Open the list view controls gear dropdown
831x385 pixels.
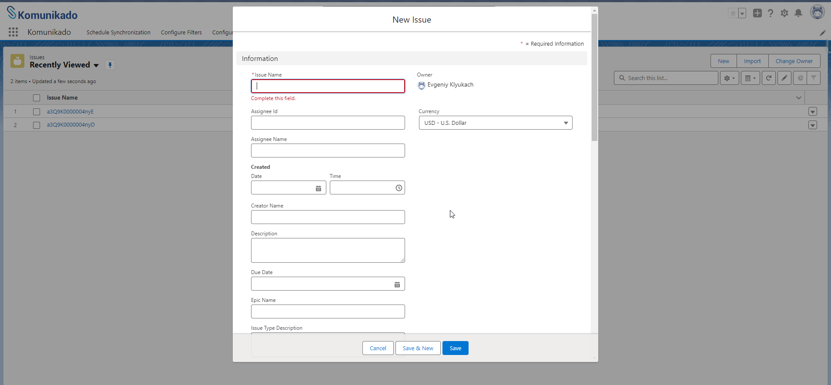point(730,78)
